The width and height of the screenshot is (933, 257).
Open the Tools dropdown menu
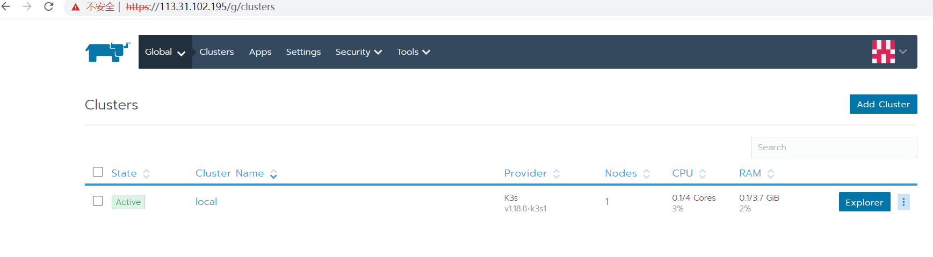click(413, 52)
